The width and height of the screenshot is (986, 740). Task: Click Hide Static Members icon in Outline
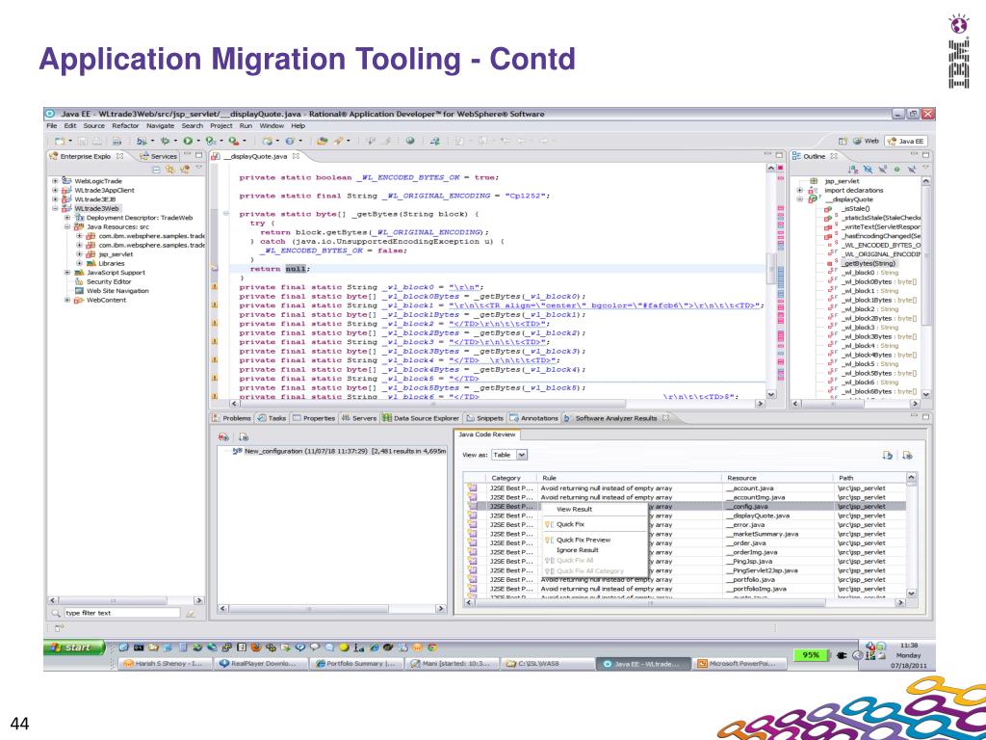point(882,169)
